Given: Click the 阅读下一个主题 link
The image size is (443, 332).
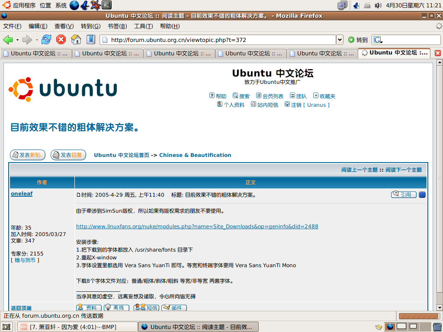Looking at the screenshot, I should pos(404,169).
